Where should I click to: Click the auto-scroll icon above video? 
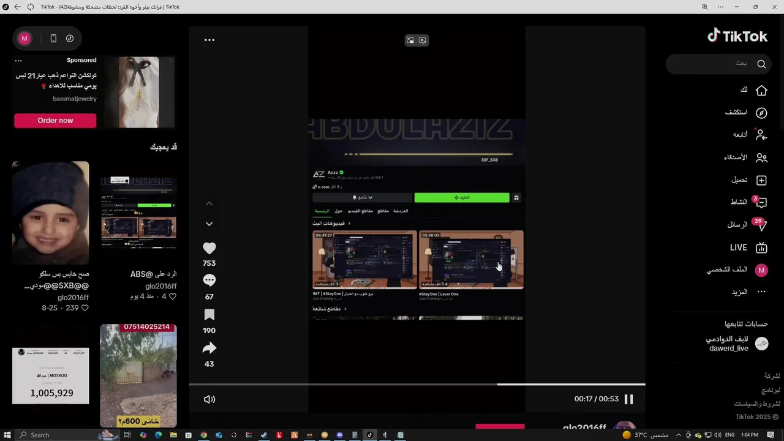(x=423, y=40)
